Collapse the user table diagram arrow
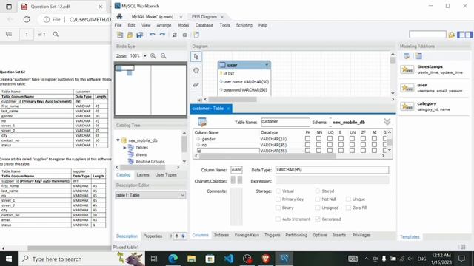The image size is (474, 266). point(267,65)
